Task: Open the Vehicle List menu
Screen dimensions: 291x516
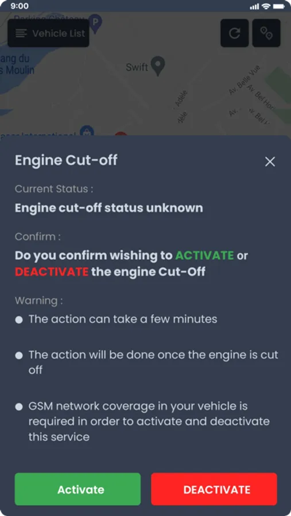Action: pos(48,33)
